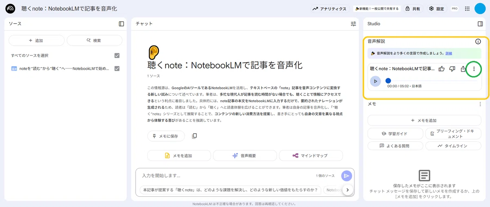Generate a ブリーフィング・ドキュメント
This screenshot has width=490, height=207.
(452, 134)
